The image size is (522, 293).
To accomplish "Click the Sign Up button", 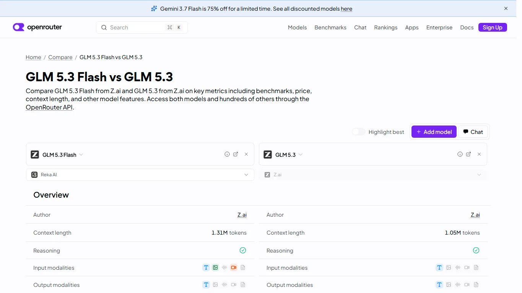I will point(493,27).
